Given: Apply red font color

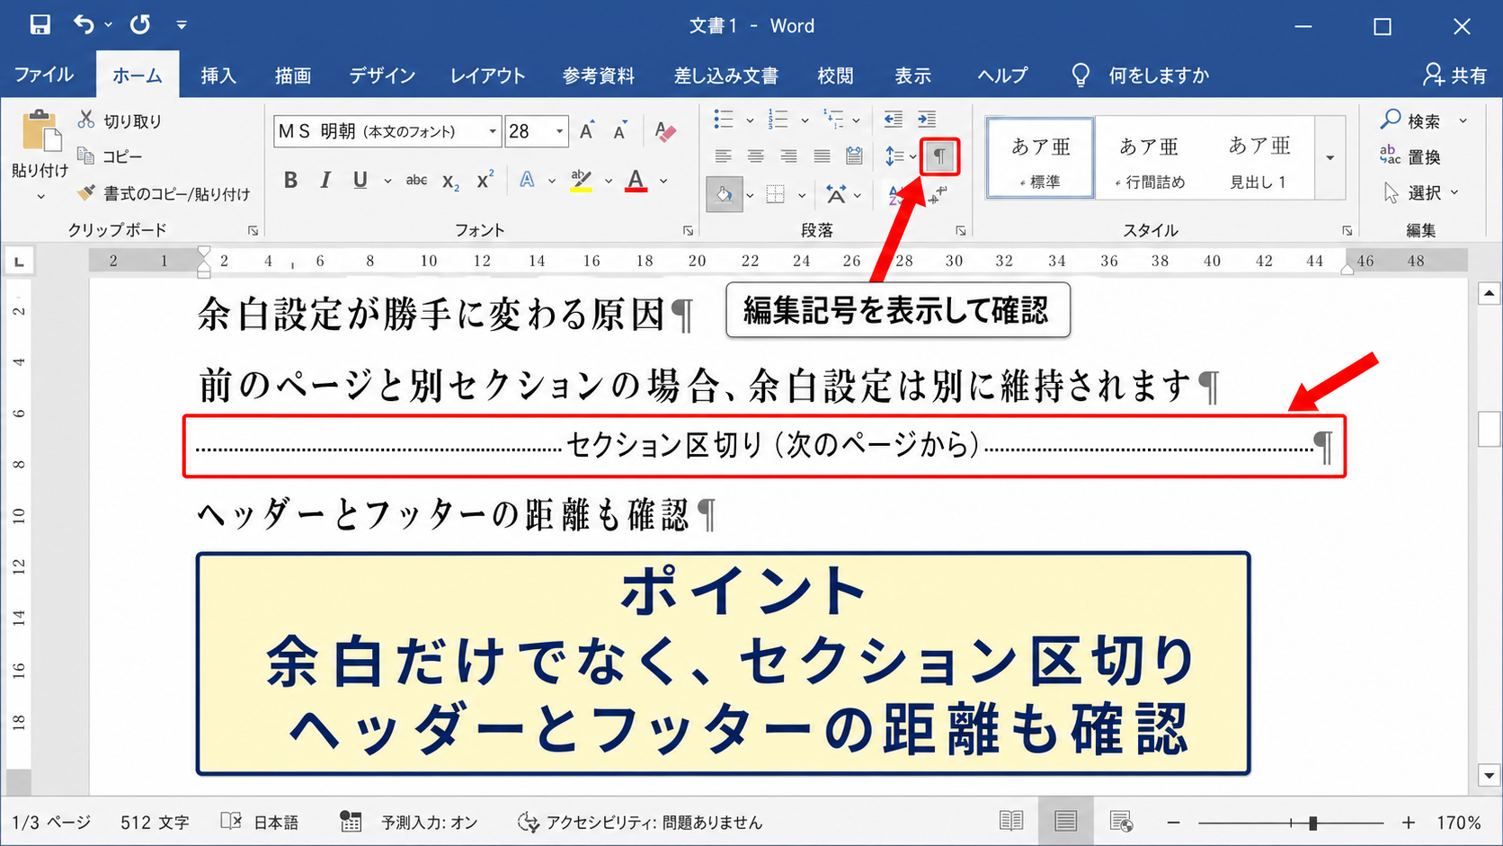Looking at the screenshot, I should pos(636,180).
